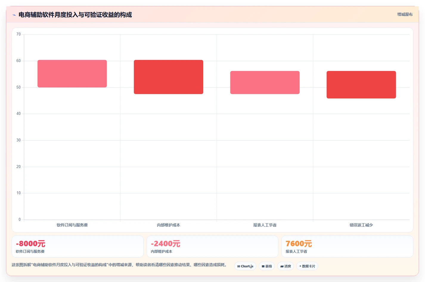The height and width of the screenshot is (282, 425).
Task: Open the -2400元 data card
Action: pos(212,246)
